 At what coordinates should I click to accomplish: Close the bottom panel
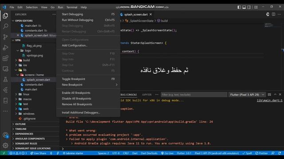(x=280, y=95)
